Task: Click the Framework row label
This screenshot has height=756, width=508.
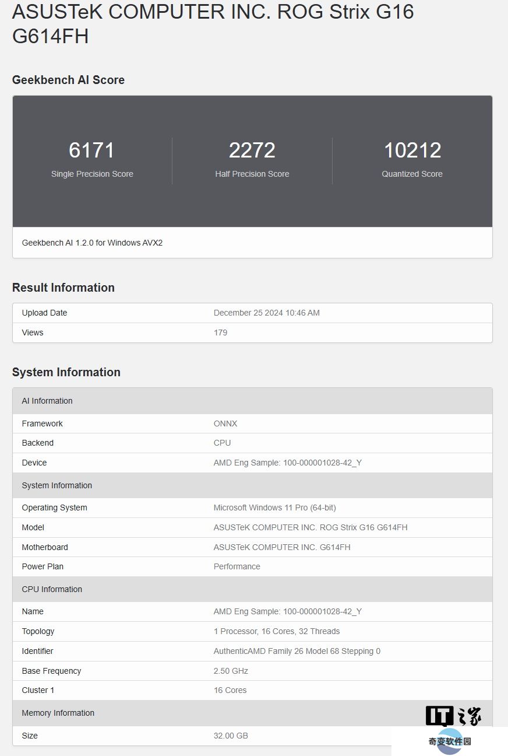Action: pos(42,423)
